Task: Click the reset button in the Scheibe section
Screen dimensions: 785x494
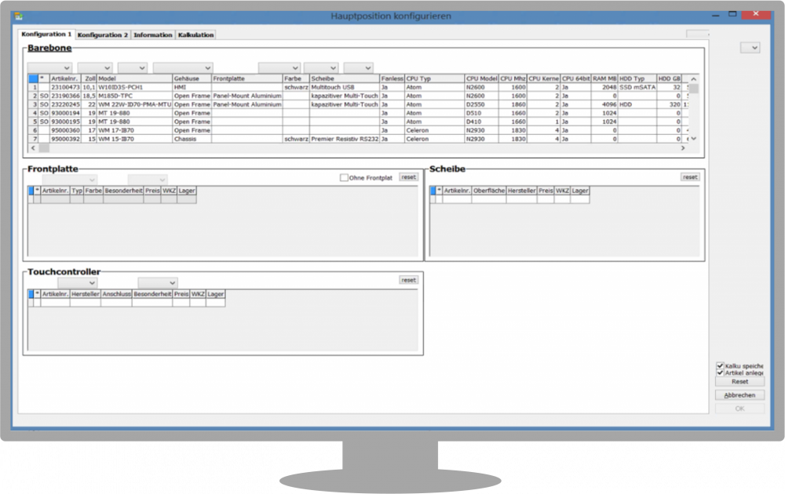Action: point(689,177)
